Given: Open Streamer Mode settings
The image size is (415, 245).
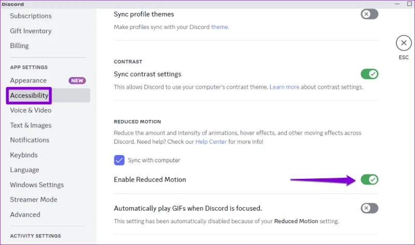Looking at the screenshot, I should coord(34,200).
